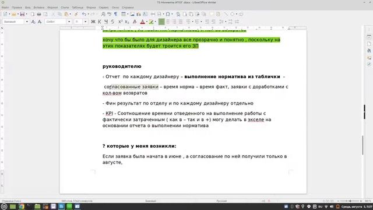
Task: Insert an image using the picture icon
Action: [x=132, y=14]
